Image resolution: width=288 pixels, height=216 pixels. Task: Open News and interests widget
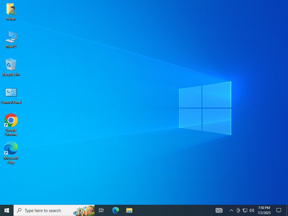click(x=219, y=210)
